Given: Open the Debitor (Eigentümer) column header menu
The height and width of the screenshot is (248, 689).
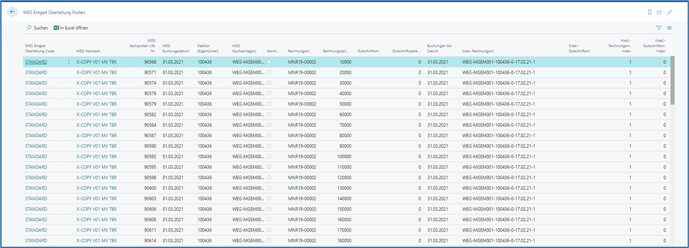Looking at the screenshot, I should click(x=209, y=48).
